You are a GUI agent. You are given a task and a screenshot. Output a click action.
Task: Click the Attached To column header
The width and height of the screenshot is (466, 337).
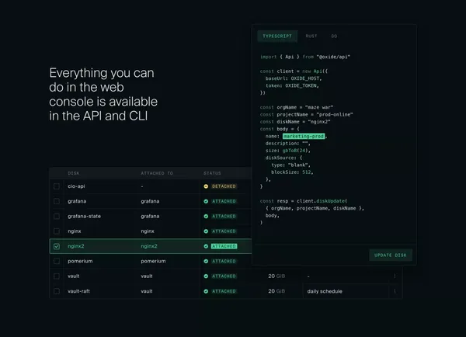coord(157,173)
